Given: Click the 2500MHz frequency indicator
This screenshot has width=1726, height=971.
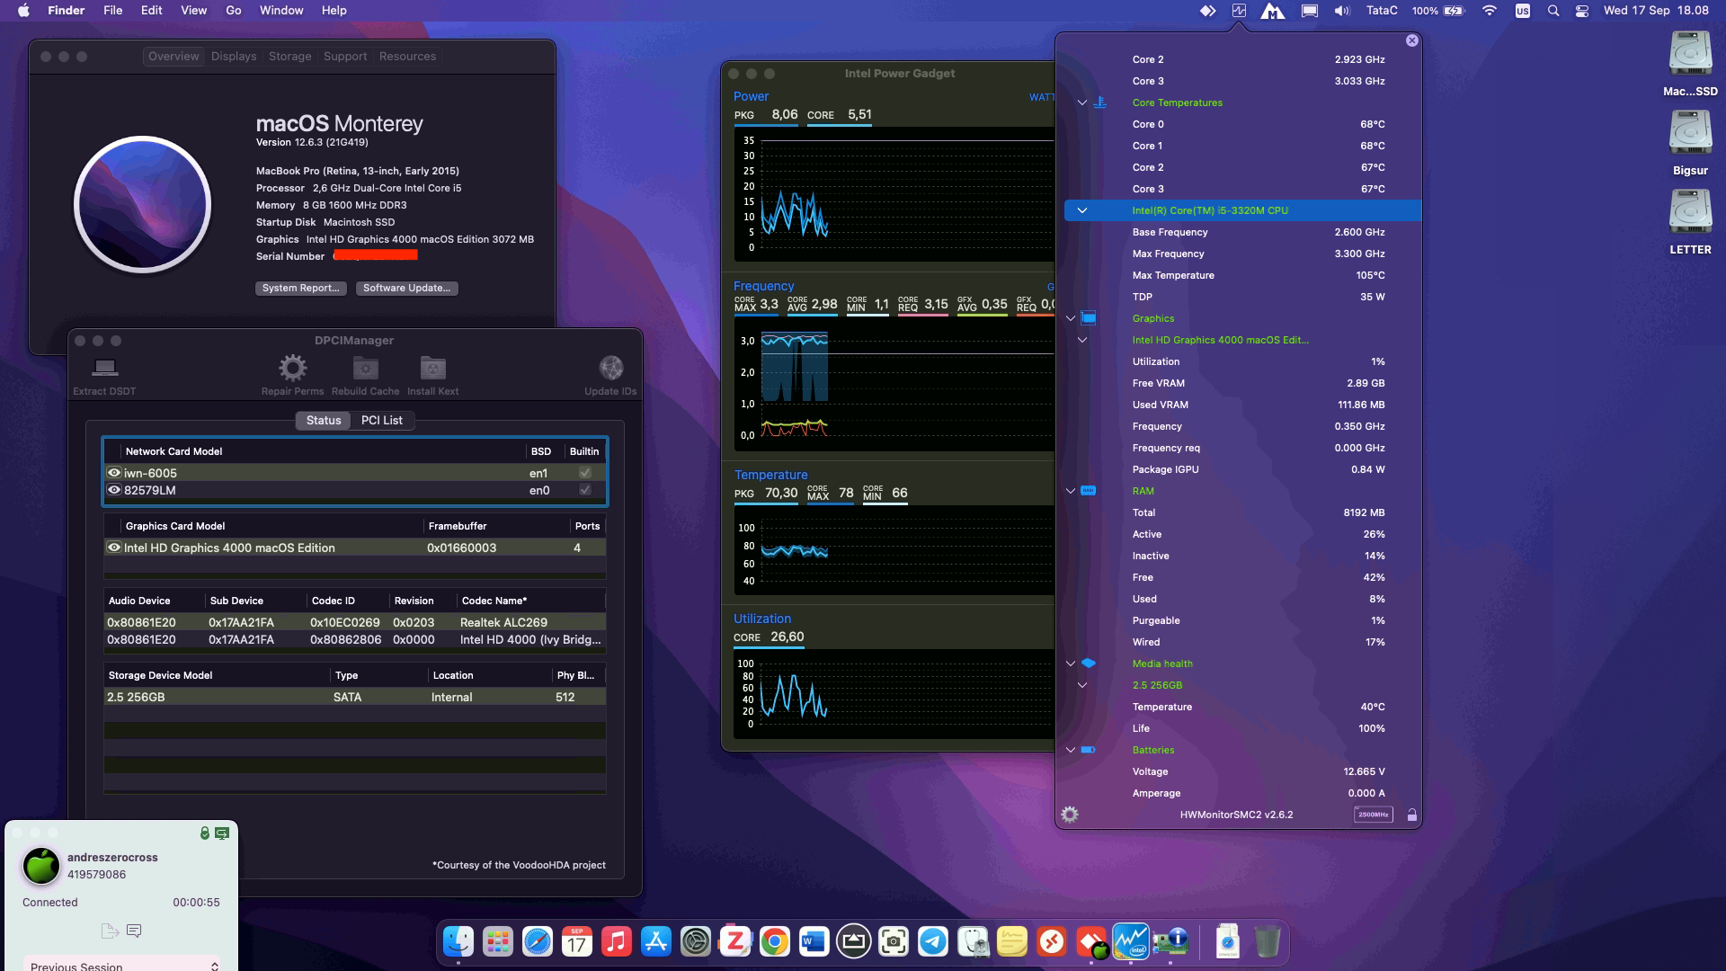Looking at the screenshot, I should (1373, 815).
